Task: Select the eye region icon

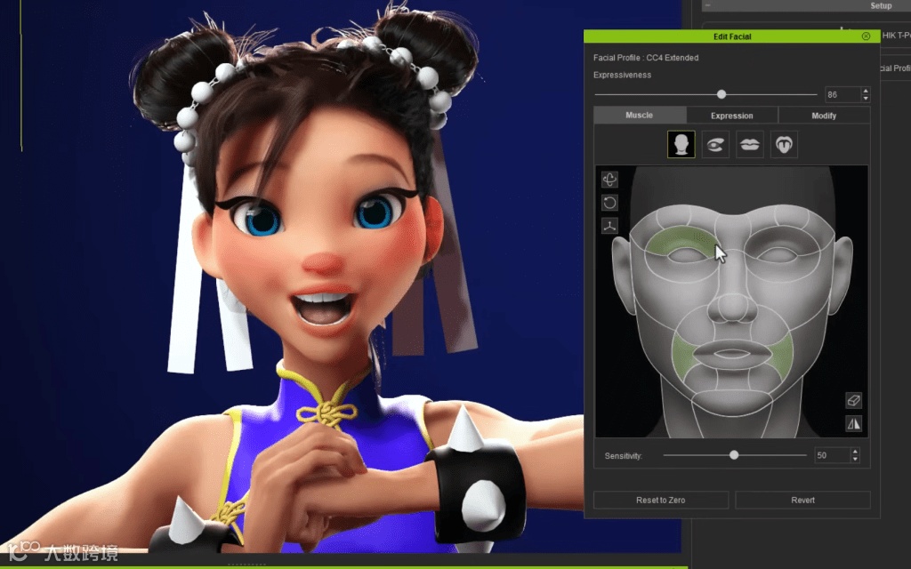Action: pyautogui.click(x=715, y=144)
